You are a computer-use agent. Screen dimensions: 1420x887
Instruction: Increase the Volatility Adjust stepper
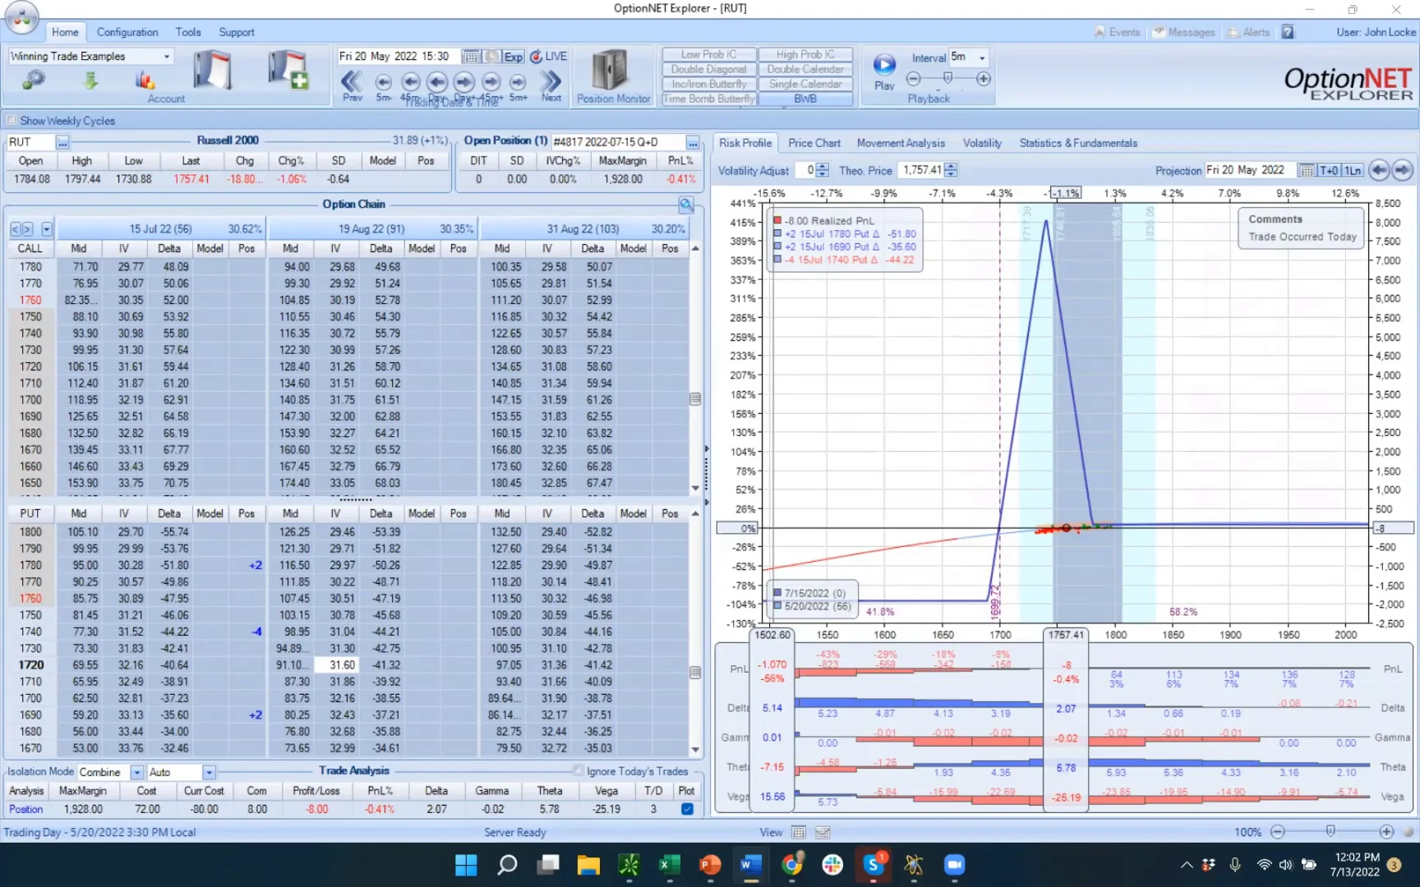(822, 167)
